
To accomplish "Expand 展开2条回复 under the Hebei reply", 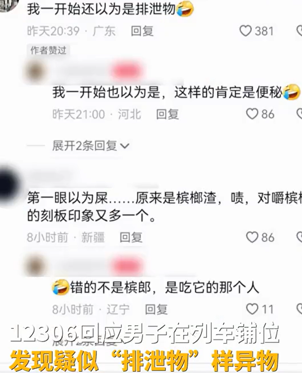I will [90, 145].
